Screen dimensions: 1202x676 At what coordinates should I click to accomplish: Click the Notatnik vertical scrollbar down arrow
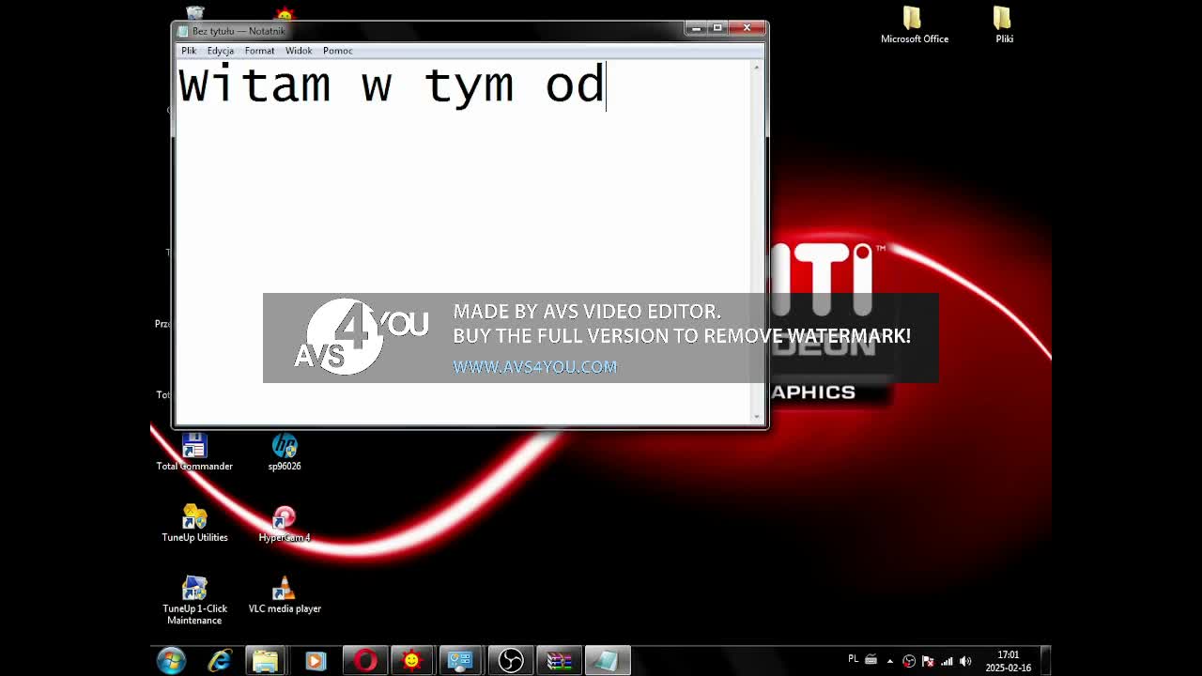(x=758, y=416)
